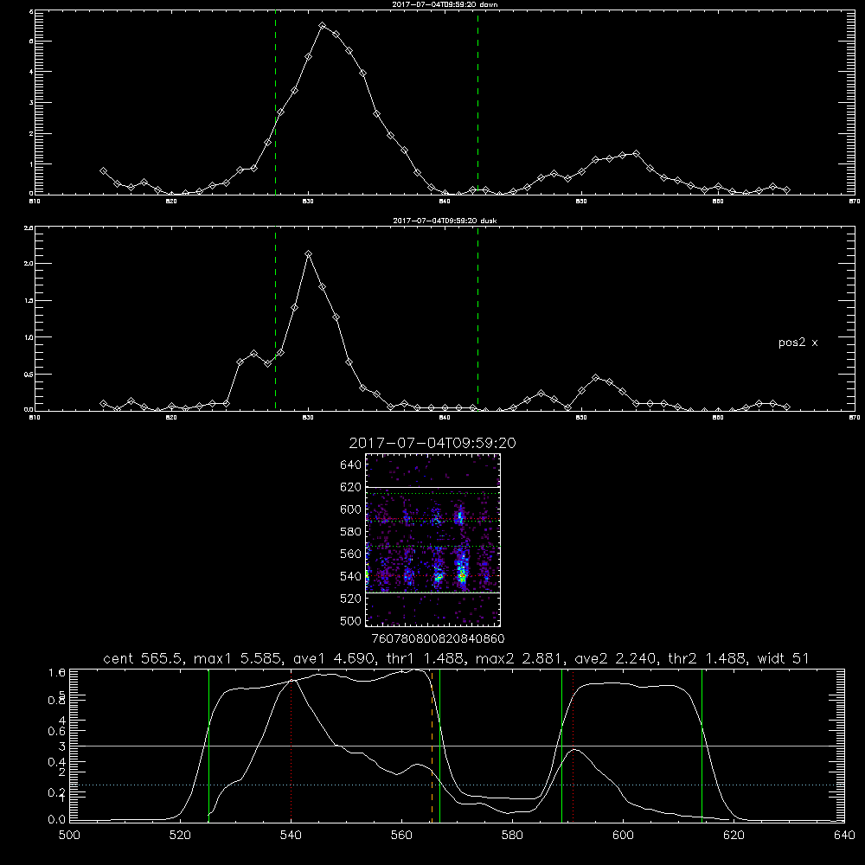Image resolution: width=865 pixels, height=865 pixels.
Task: Click the 'pos2 x' label in dusk plot
Action: [x=798, y=343]
